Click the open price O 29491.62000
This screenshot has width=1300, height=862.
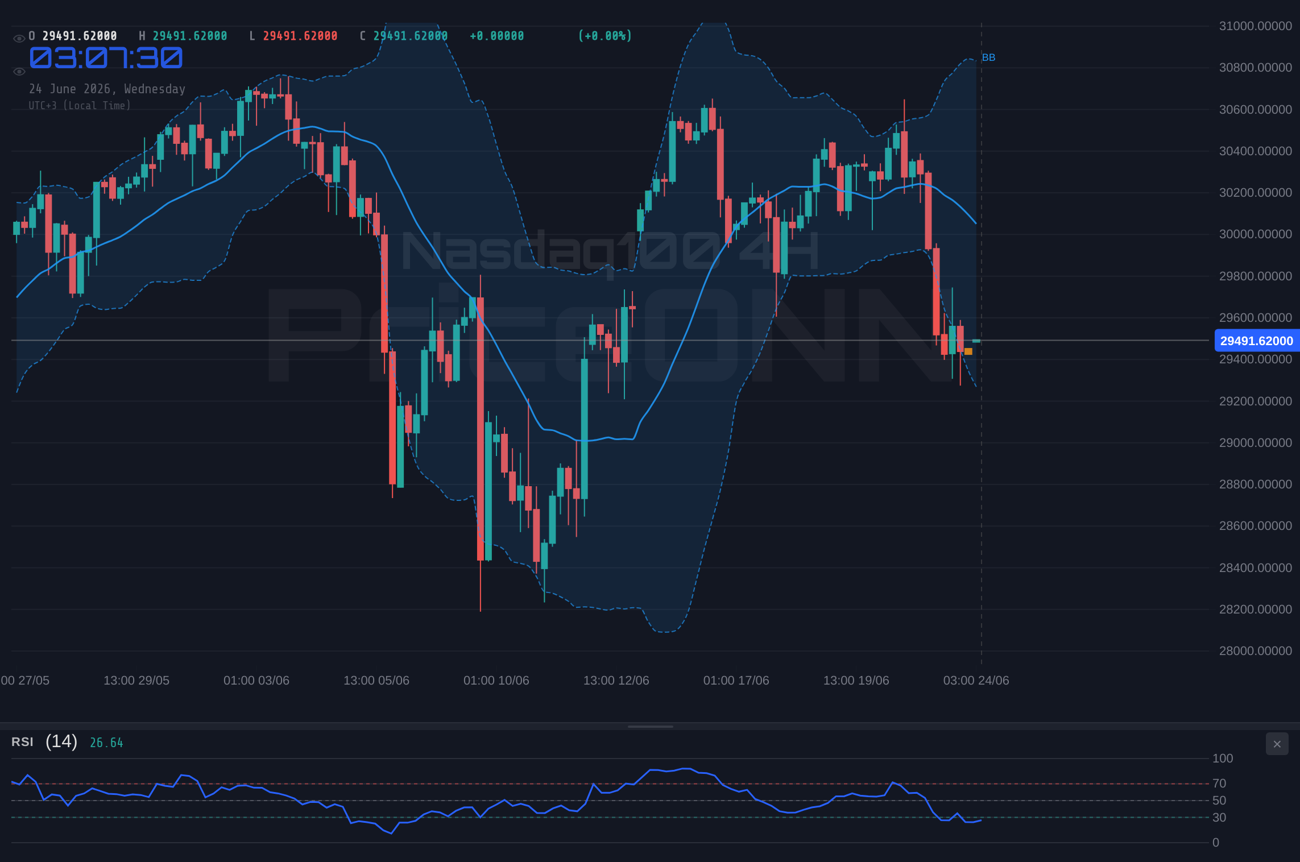pyautogui.click(x=73, y=36)
